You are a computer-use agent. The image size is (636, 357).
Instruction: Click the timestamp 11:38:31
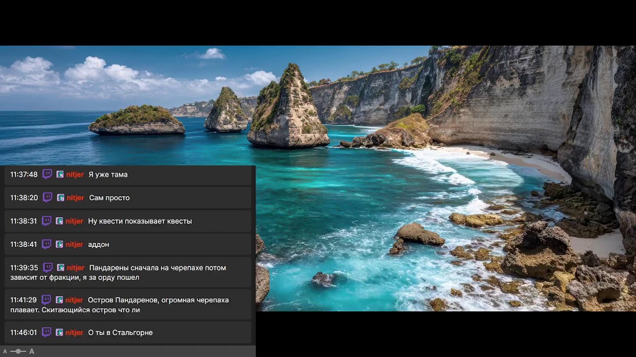(23, 221)
